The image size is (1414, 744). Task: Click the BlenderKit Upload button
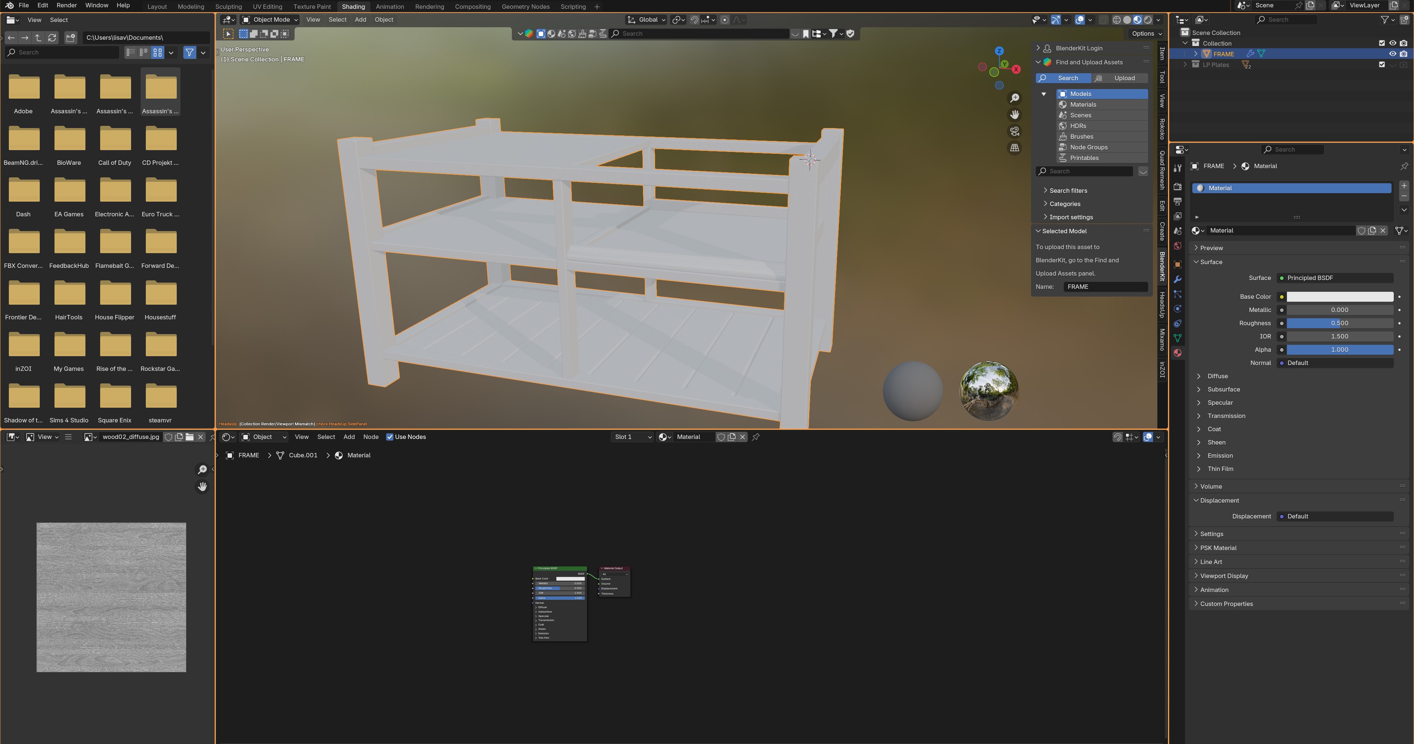click(x=1120, y=78)
